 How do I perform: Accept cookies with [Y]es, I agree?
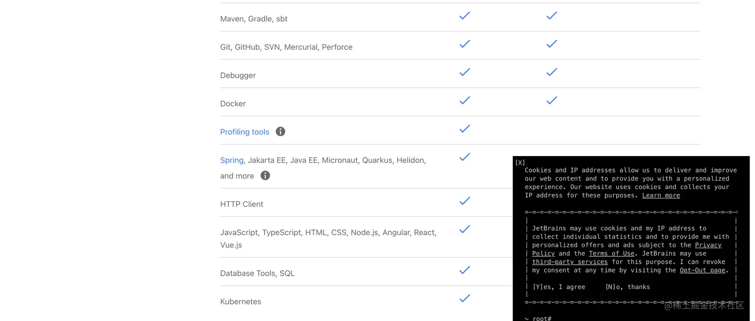pos(559,287)
